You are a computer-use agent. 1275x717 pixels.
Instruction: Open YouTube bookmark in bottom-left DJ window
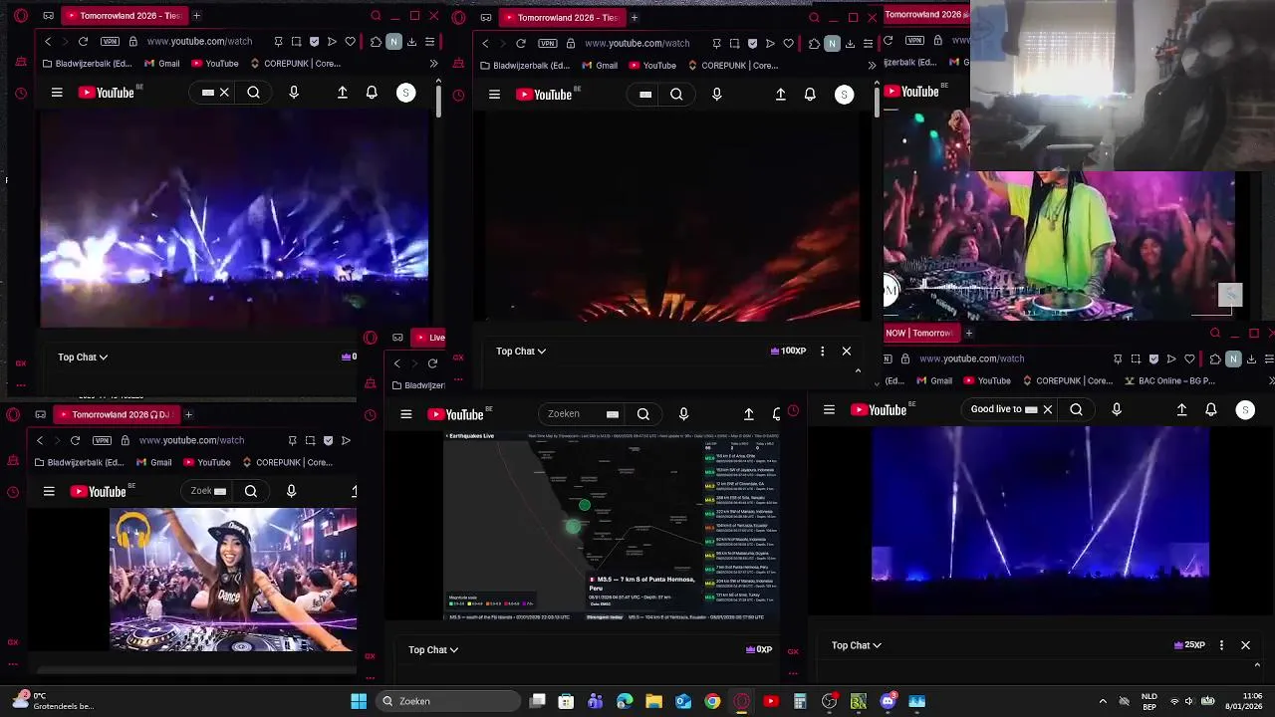click(206, 462)
